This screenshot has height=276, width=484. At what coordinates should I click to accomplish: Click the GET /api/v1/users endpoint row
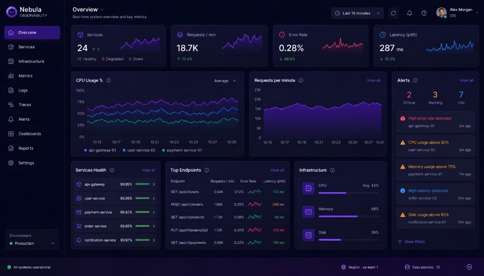click(228, 192)
